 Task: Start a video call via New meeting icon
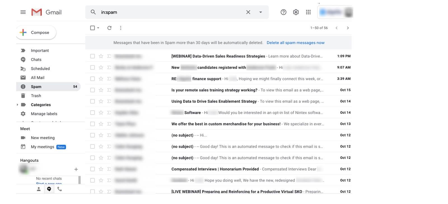pyautogui.click(x=24, y=137)
